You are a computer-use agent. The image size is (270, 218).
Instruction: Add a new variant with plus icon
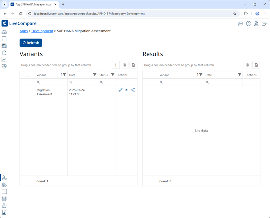coord(116,65)
